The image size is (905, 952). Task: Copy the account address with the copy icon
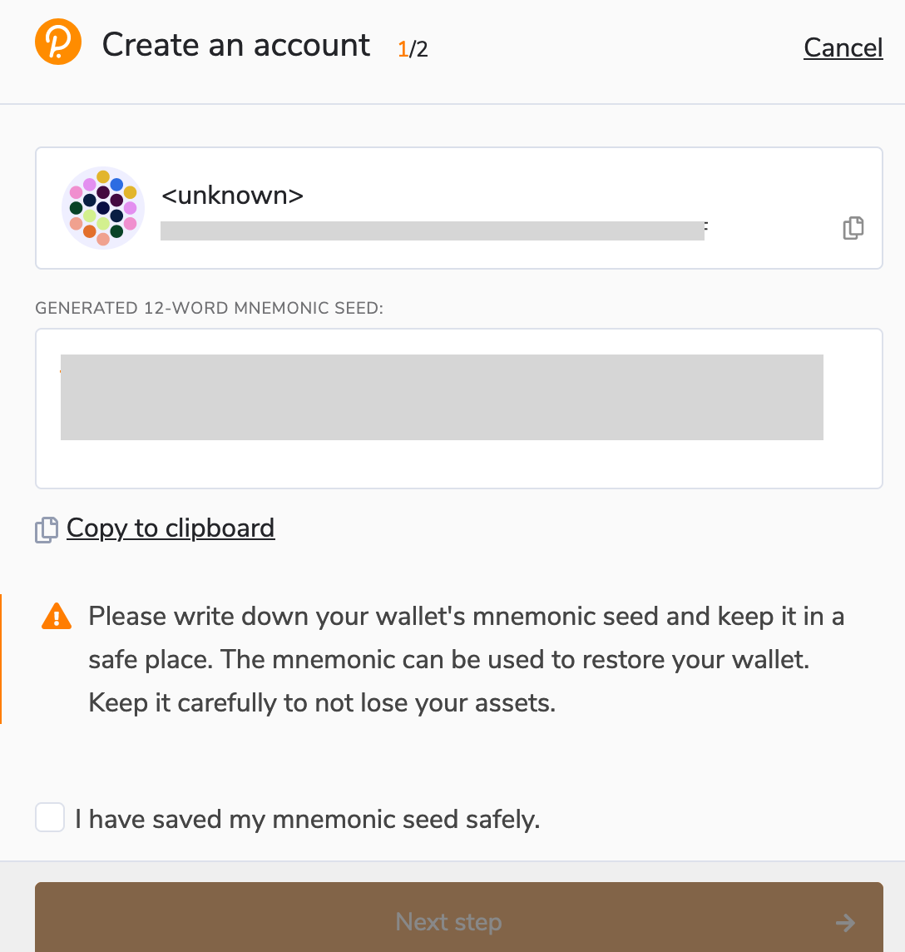tap(853, 228)
